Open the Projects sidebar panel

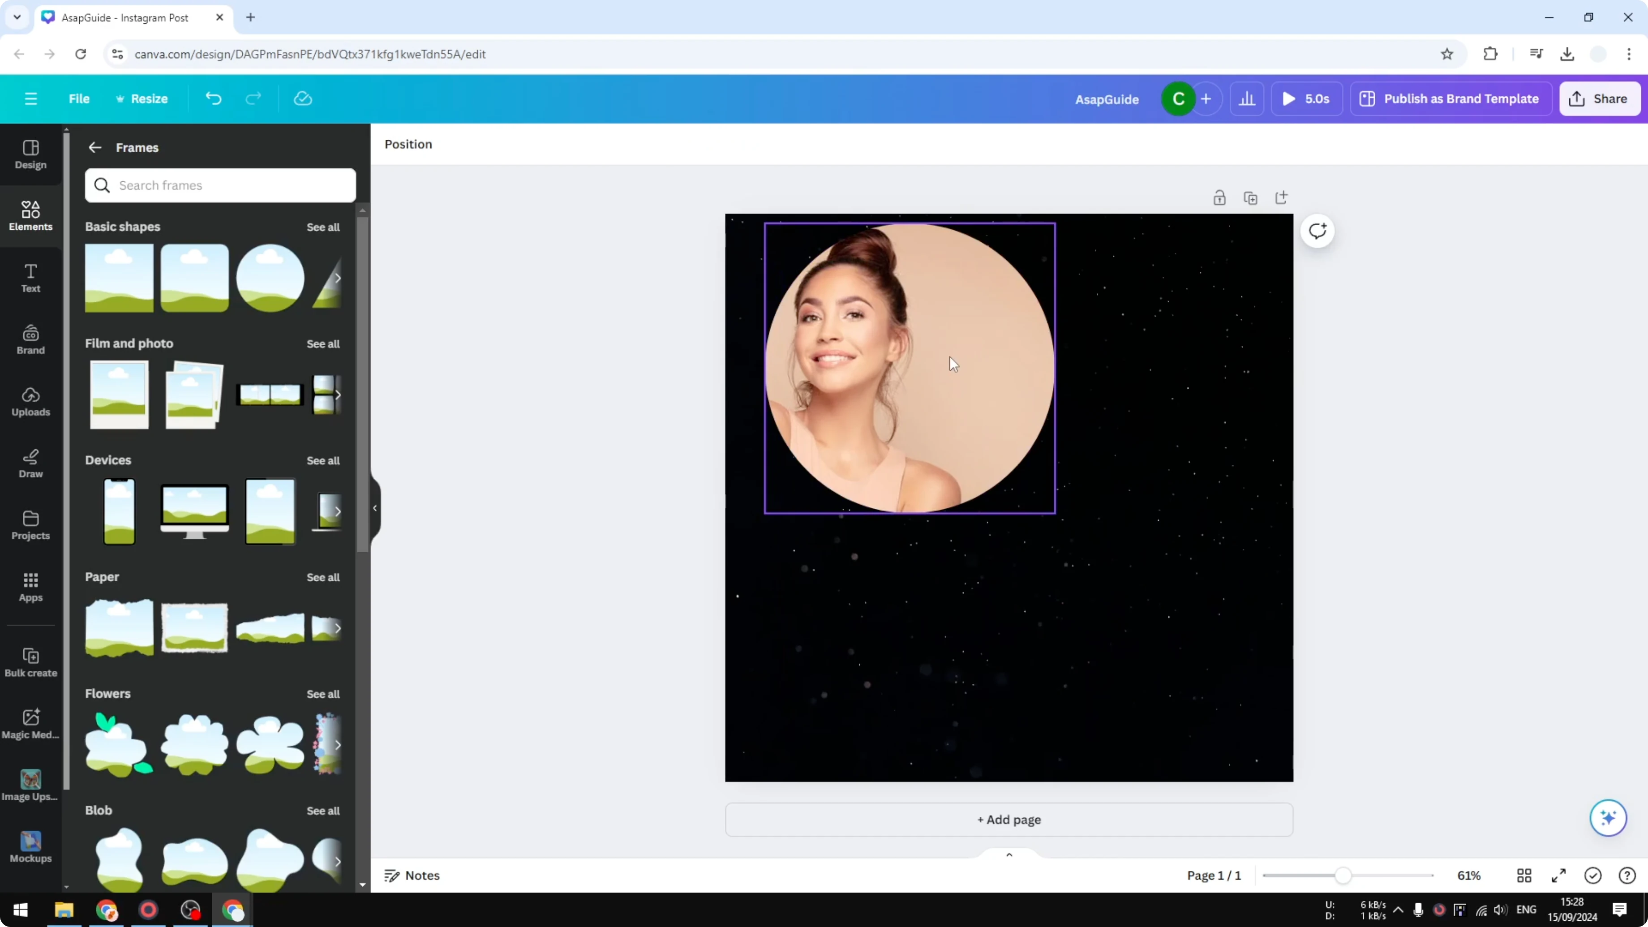click(31, 525)
